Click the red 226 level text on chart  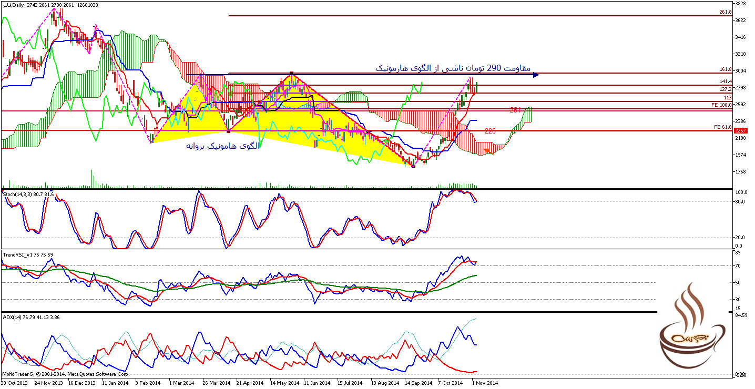490,131
